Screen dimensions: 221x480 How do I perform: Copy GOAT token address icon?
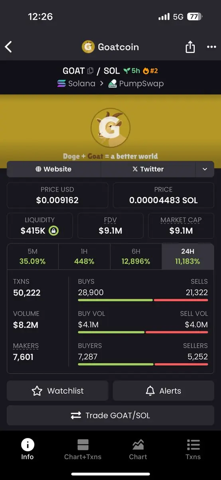(91, 71)
